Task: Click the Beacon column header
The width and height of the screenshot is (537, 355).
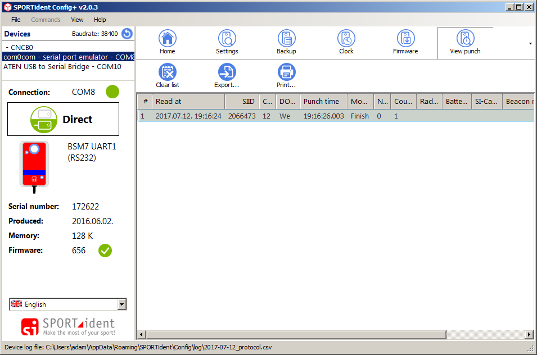Action: [518, 102]
